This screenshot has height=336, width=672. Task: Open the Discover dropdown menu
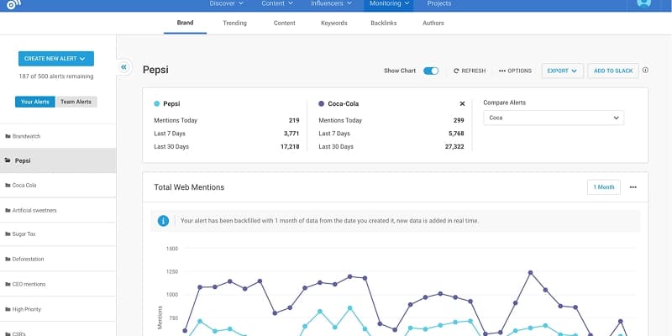click(x=226, y=3)
